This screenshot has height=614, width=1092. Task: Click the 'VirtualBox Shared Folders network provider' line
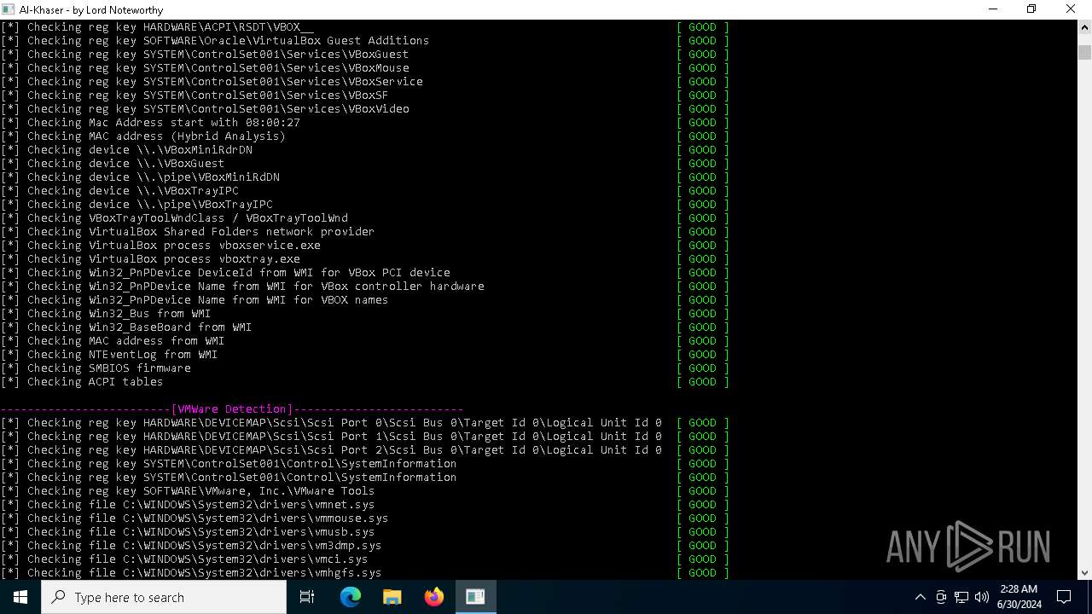(188, 232)
